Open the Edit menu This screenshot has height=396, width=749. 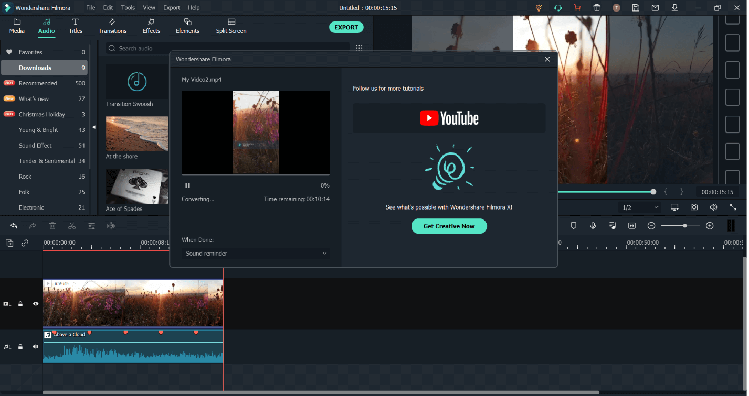[x=108, y=8]
